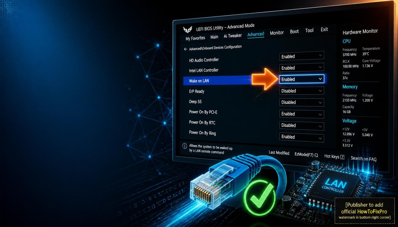This screenshot has height=227, width=398.
Task: Open the Deep S5 dropdown
Action: tap(301, 102)
